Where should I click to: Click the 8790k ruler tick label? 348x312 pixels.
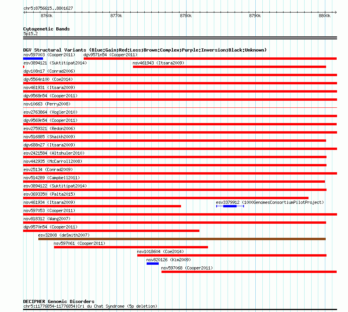pyautogui.click(x=255, y=16)
